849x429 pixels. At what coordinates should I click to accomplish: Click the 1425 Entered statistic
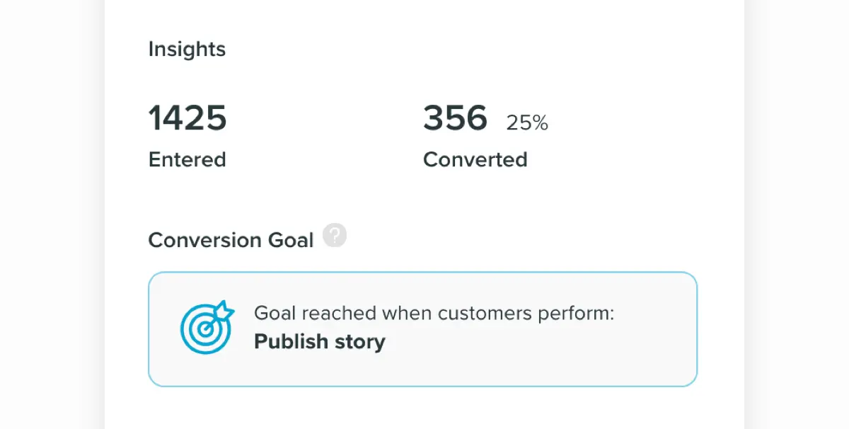click(187, 118)
